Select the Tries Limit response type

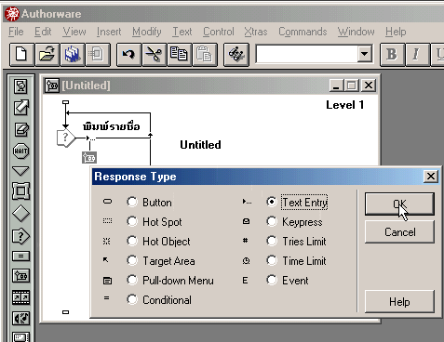(272, 241)
